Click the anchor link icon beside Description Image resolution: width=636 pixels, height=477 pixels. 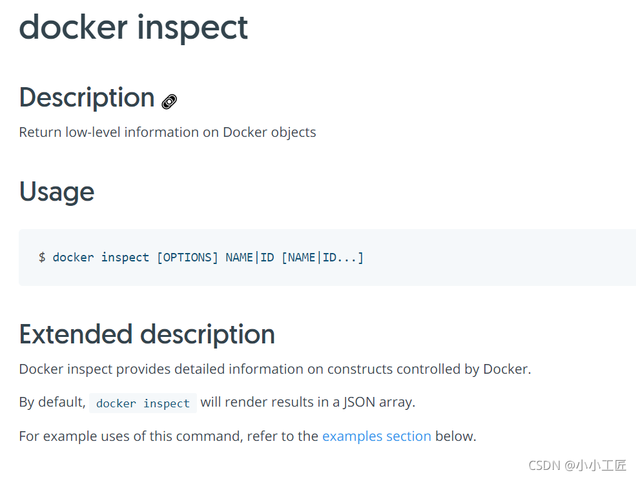[x=169, y=102]
